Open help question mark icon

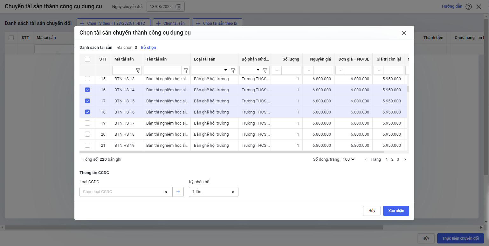(x=468, y=7)
